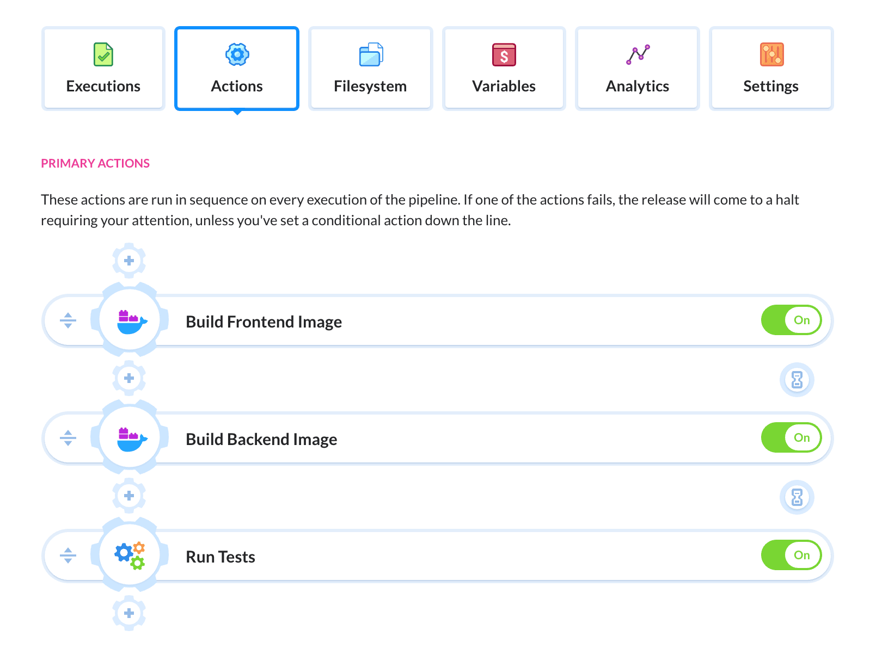The image size is (882, 667).
Task: Add action between Frontend and Backend builds
Action: click(129, 378)
